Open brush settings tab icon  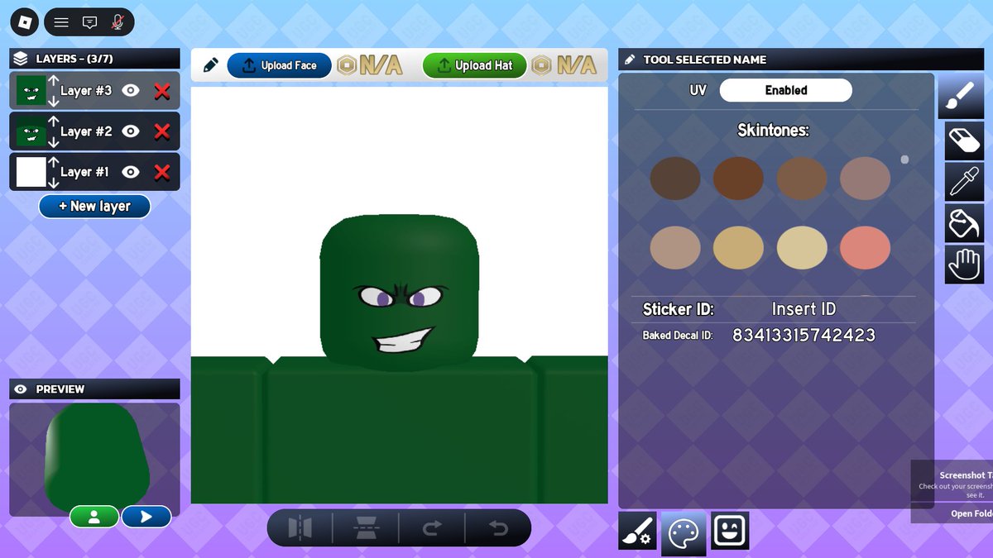637,530
